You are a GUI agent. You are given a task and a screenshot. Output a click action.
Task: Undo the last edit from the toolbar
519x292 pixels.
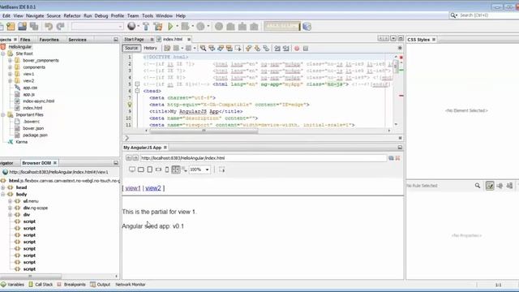tap(49, 27)
